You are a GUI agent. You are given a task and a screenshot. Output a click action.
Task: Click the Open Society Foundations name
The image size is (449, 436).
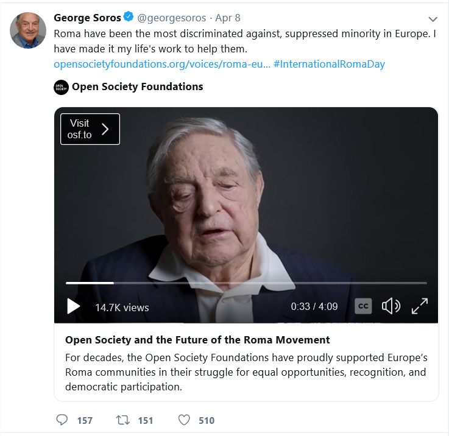pyautogui.click(x=137, y=86)
